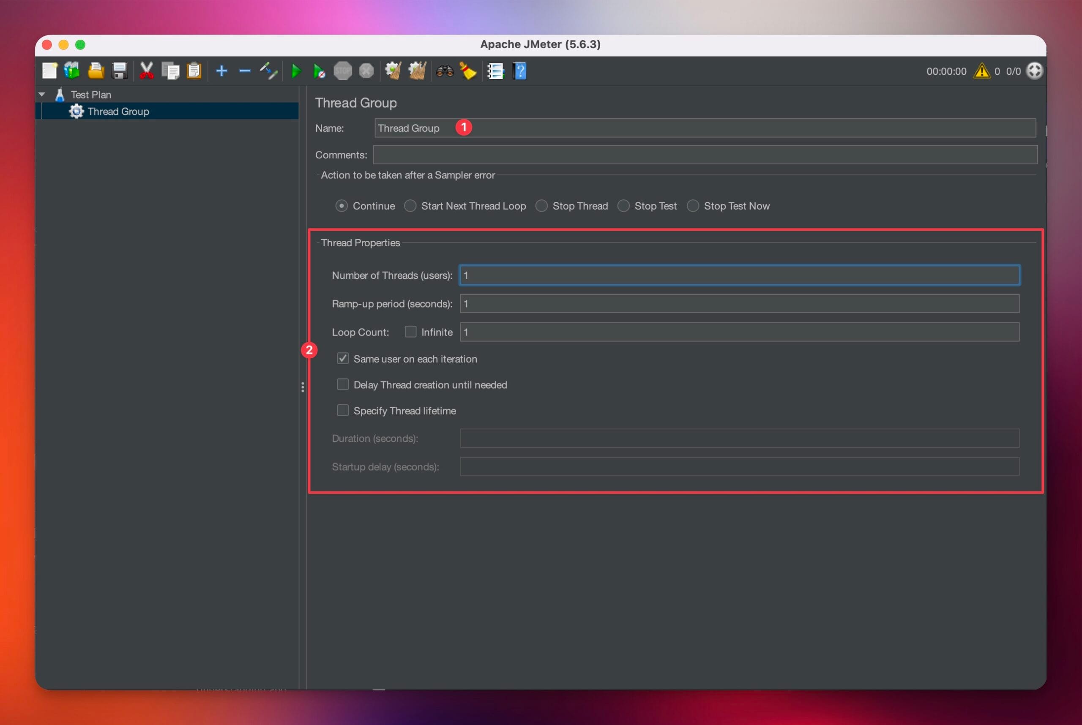Reset search with the yellow brush icon
This screenshot has width=1082, height=725.
click(x=468, y=71)
